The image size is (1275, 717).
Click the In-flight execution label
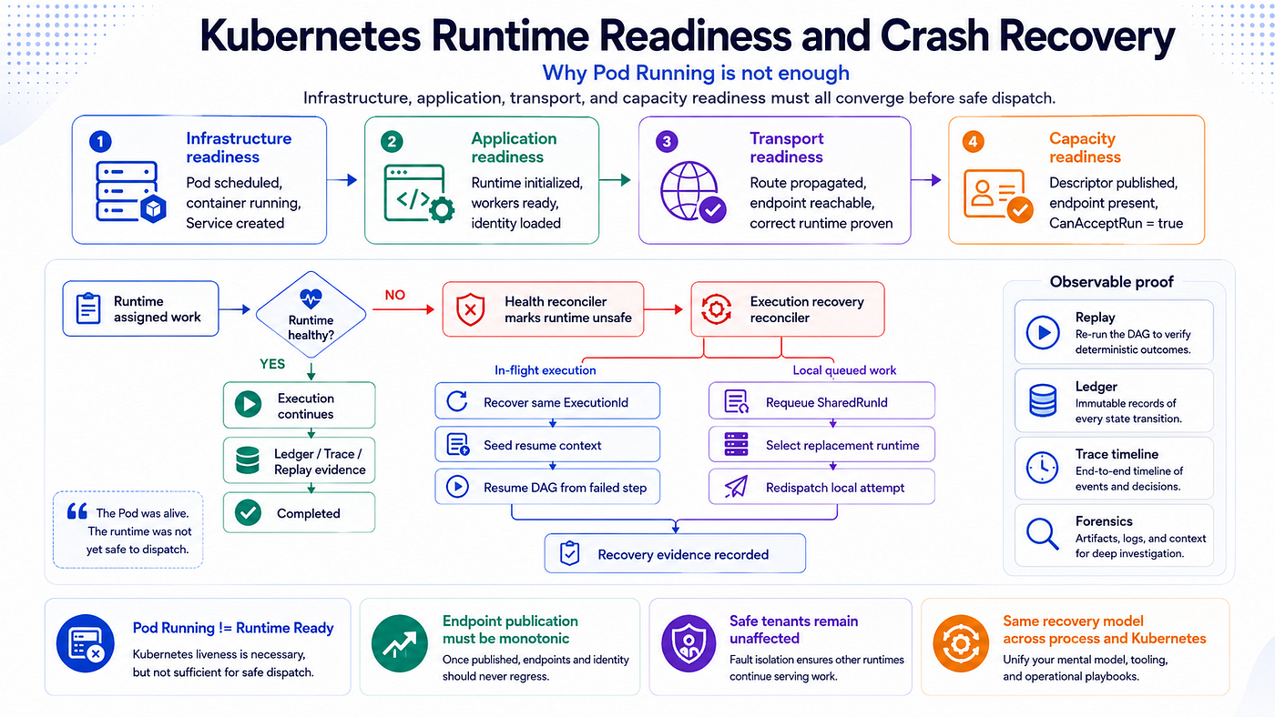pyautogui.click(x=546, y=370)
